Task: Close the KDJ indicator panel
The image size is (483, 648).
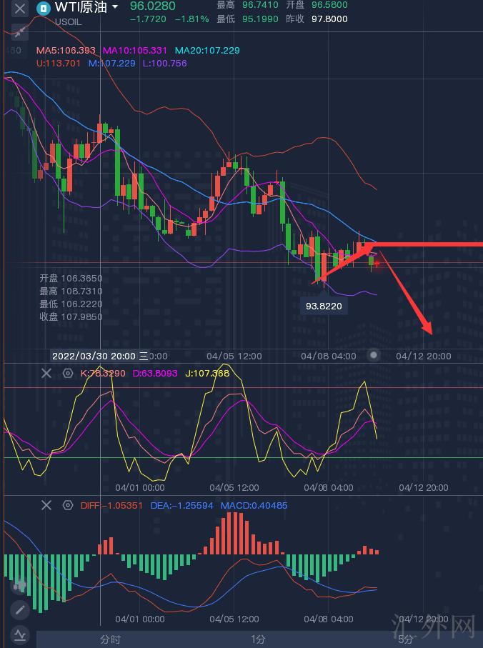Action: point(46,374)
